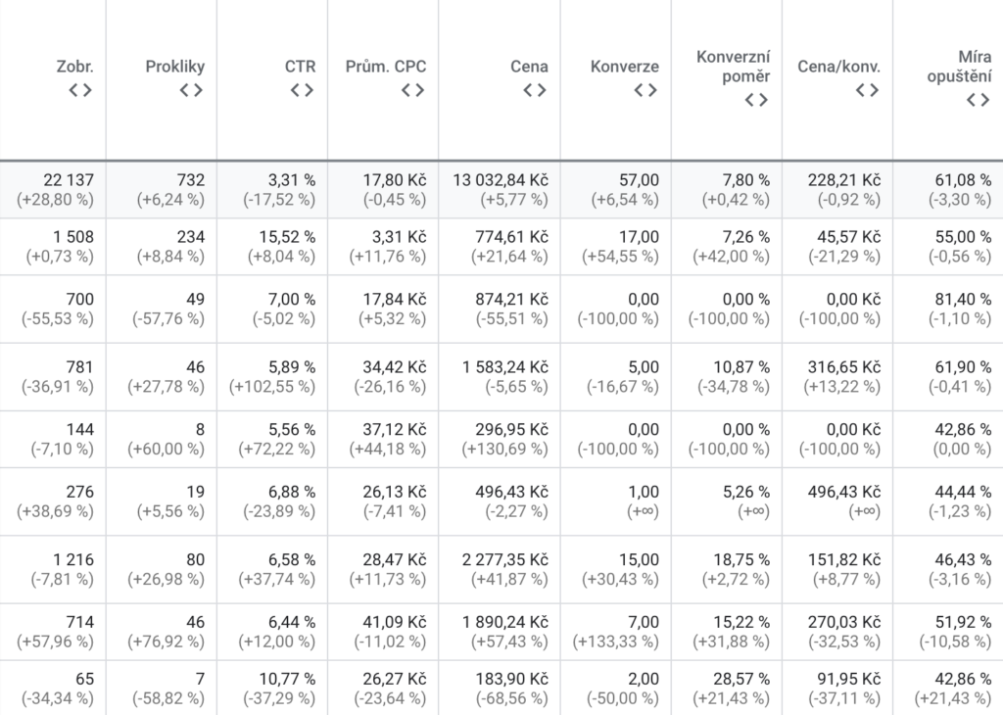Image resolution: width=1003 pixels, height=715 pixels.
Task: Click total CTR value 3,31 %
Action: [x=292, y=180]
